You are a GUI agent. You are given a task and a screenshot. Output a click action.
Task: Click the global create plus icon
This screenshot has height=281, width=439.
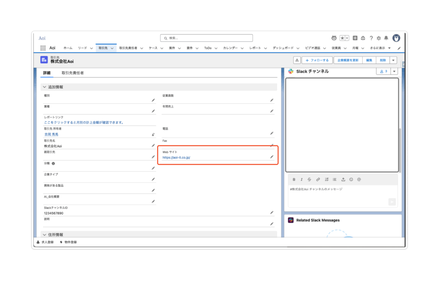click(356, 38)
